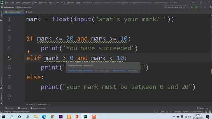Click the memory/trash indicator icon in status bar

(210, 112)
